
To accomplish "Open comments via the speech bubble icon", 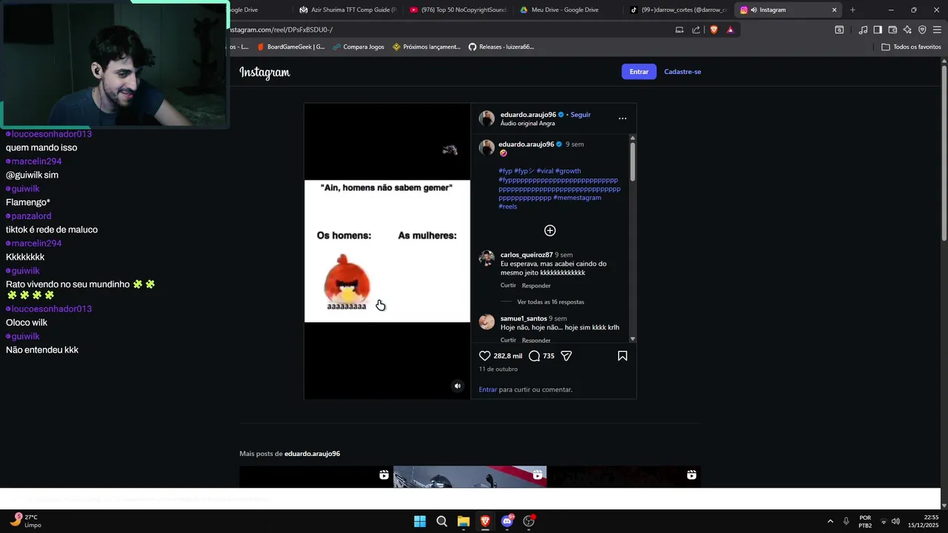I will tap(535, 356).
